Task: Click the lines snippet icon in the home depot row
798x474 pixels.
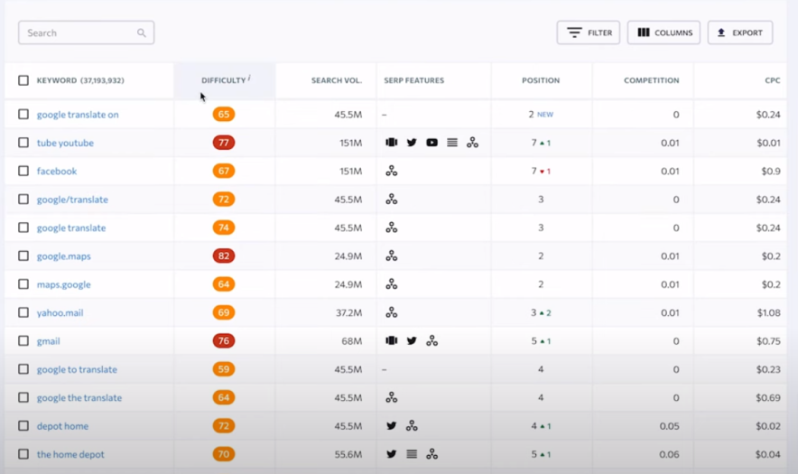Action: (412, 454)
